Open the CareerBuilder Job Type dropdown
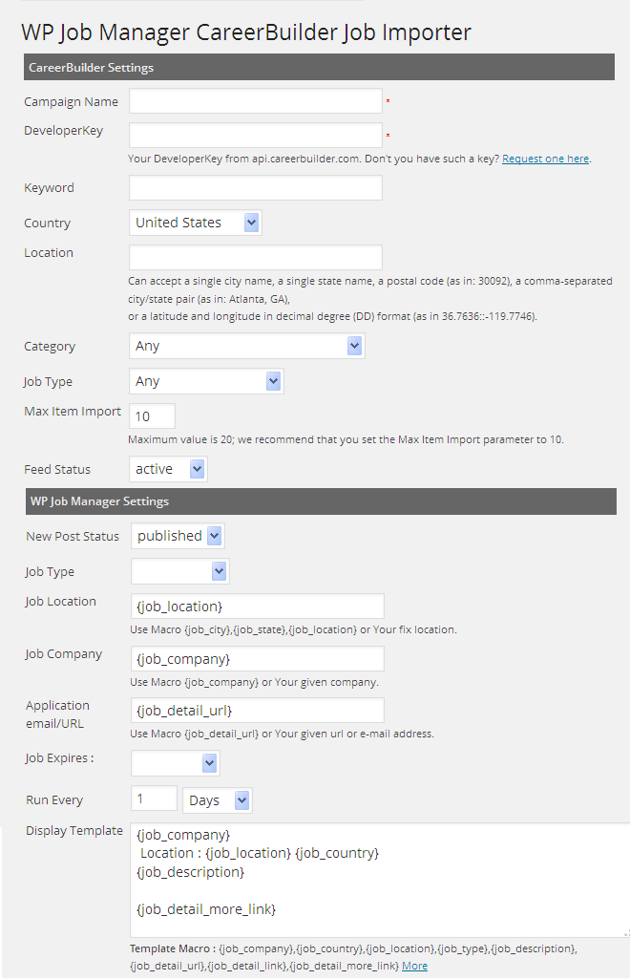The width and height of the screenshot is (630, 980). pos(206,381)
